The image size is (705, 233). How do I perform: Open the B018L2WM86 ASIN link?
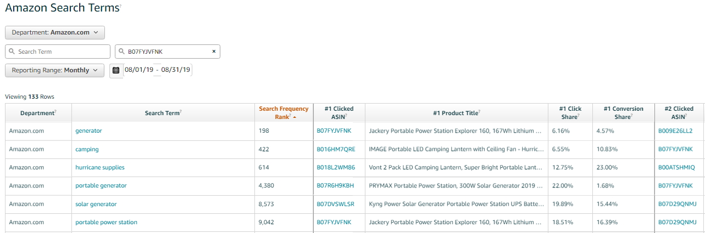coord(336,167)
